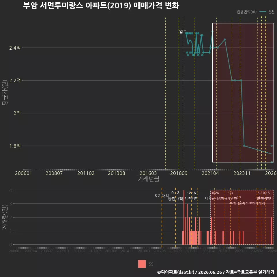Viewport: 277px width, 277px height.
Task: Click the 201706 label on the volume chart x-axis
Action: click(160, 251)
